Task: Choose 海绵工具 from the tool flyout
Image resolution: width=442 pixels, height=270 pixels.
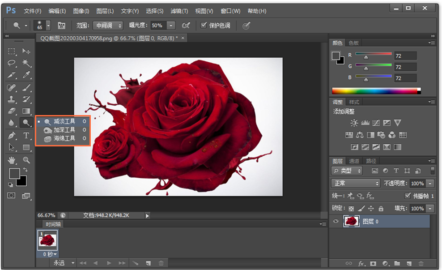Action: click(x=64, y=139)
